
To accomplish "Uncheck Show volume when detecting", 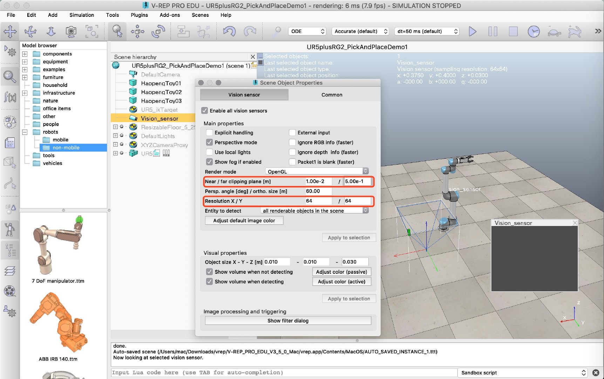I will pos(209,281).
